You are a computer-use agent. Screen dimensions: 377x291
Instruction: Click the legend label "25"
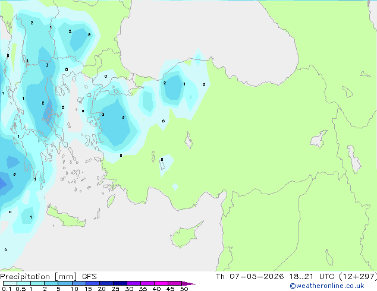[115, 289]
